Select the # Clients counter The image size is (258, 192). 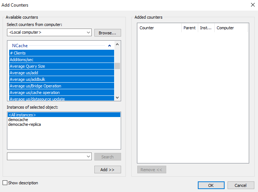[x=62, y=53]
